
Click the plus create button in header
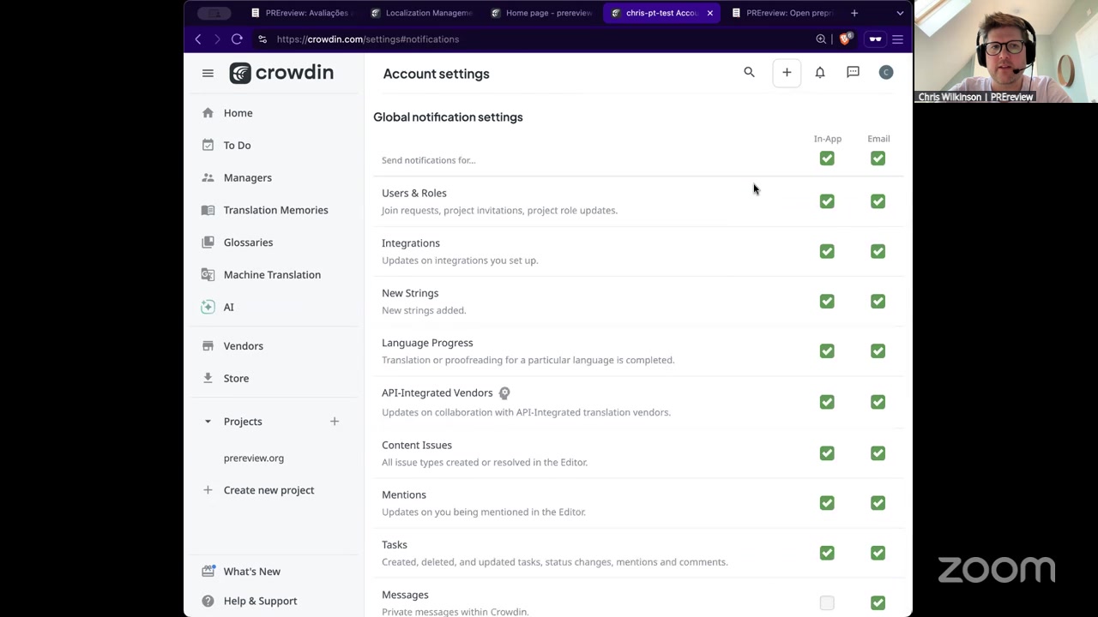[x=787, y=73]
